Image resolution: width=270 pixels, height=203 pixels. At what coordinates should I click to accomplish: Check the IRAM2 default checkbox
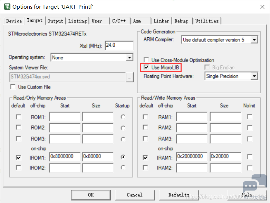pyautogui.click(x=145, y=168)
